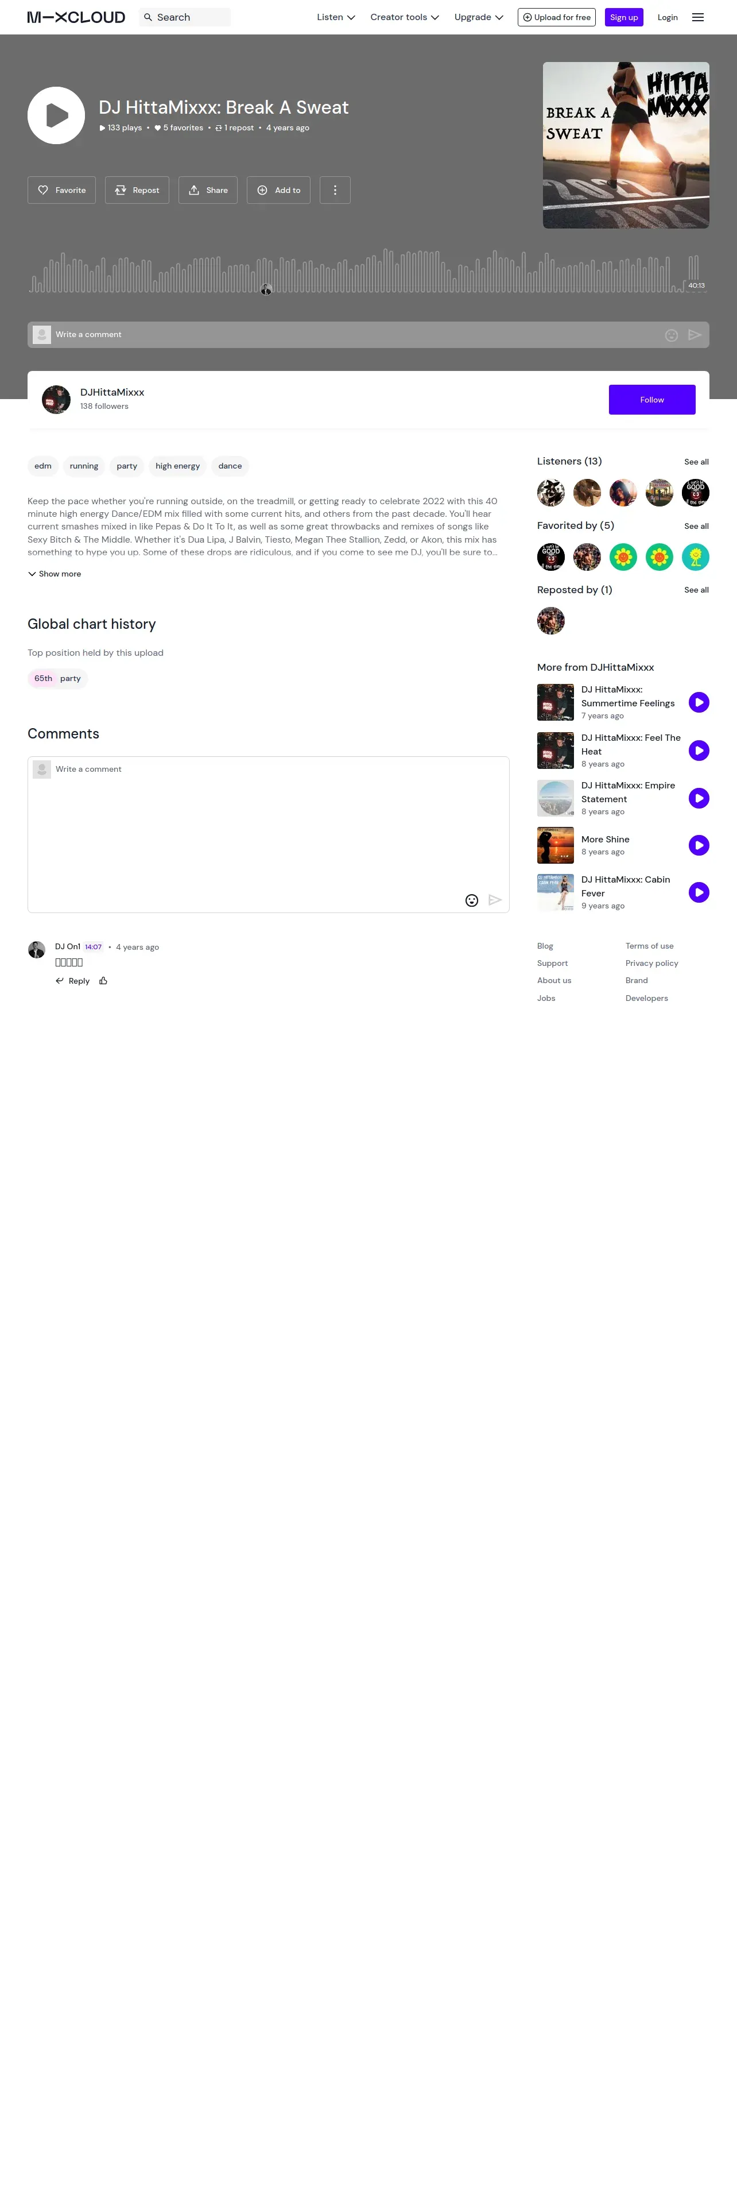The height and width of the screenshot is (2212, 737).
Task: Select the dance tag
Action: 230,466
